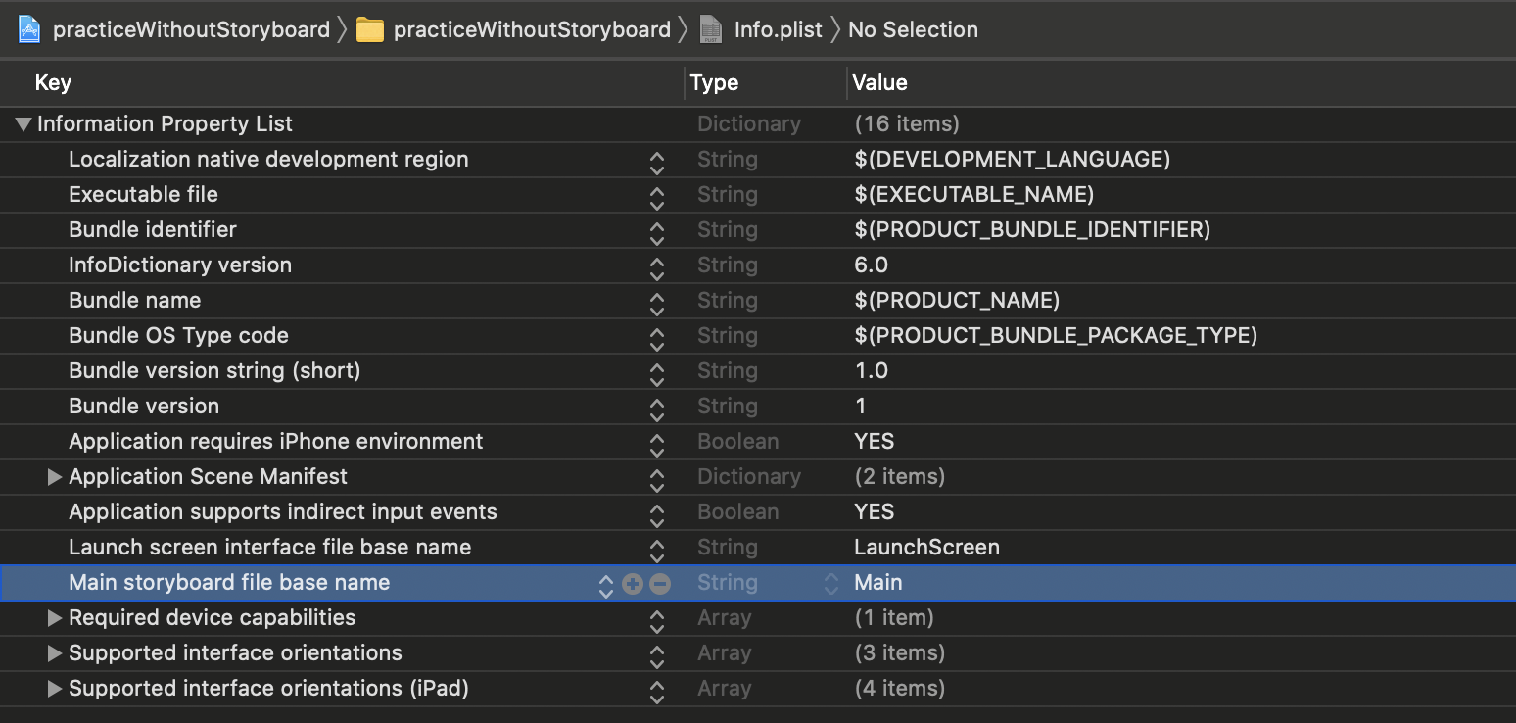Screen dimensions: 1516x723
Task: Expand Required device capabilities triangle
Action: (x=55, y=618)
